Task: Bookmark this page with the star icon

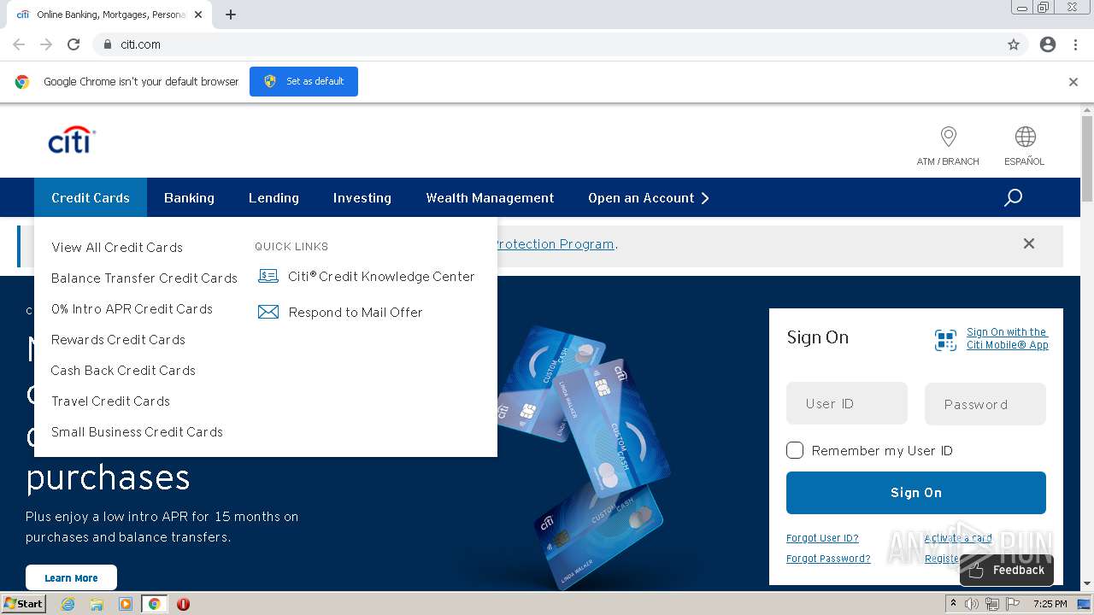Action: [1014, 44]
